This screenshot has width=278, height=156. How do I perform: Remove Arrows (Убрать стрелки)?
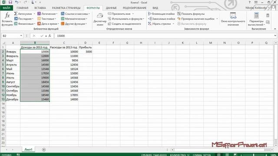(x=159, y=24)
